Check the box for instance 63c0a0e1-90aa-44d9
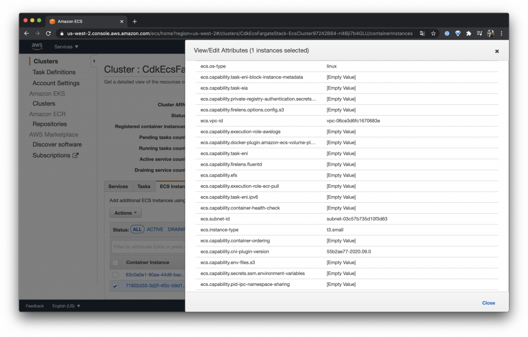 (x=115, y=275)
